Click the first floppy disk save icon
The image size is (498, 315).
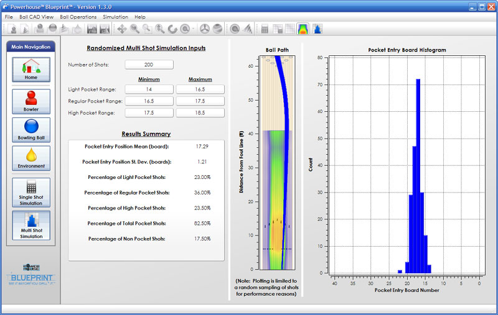coord(92,29)
